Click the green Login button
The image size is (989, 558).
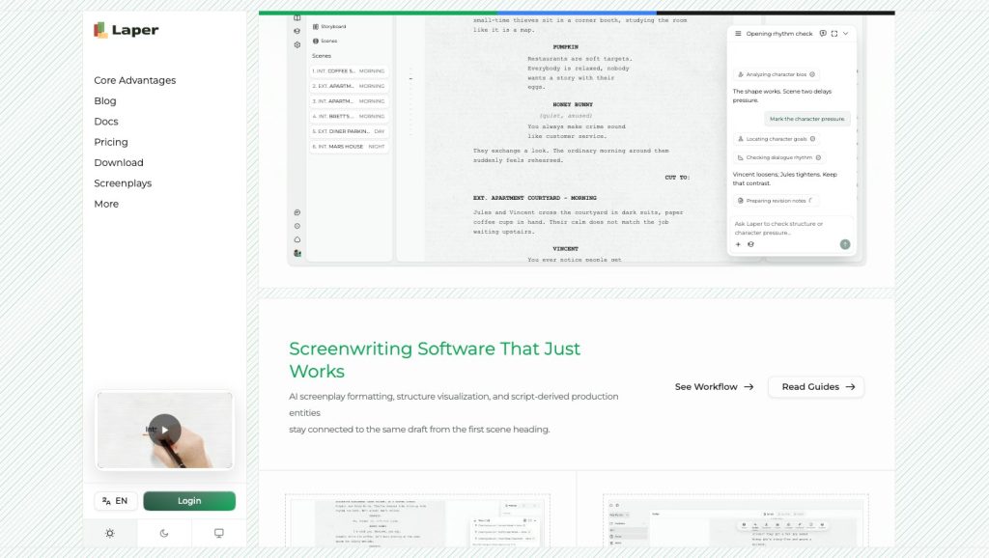(189, 501)
